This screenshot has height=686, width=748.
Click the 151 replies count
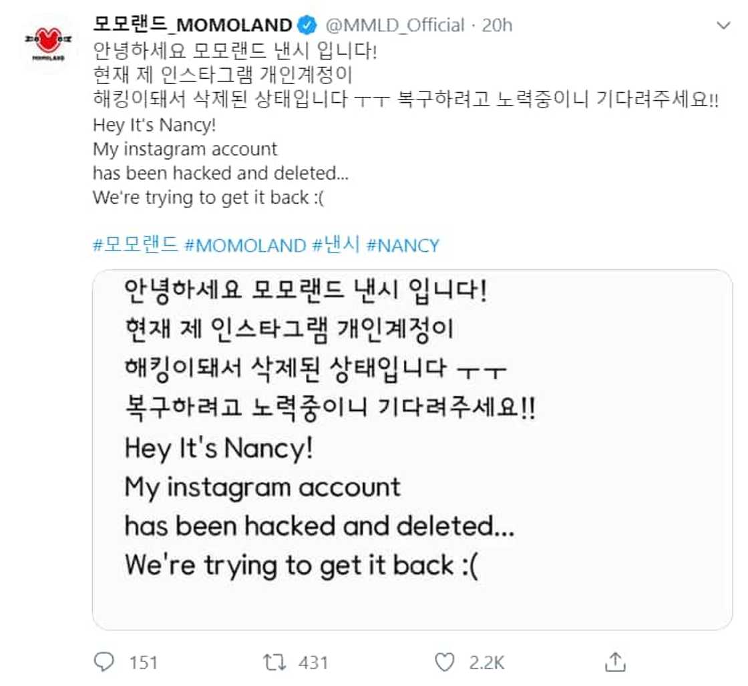tap(142, 662)
